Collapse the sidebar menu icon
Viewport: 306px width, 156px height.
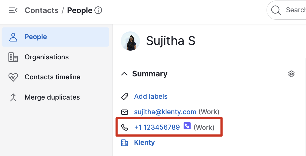point(13,10)
